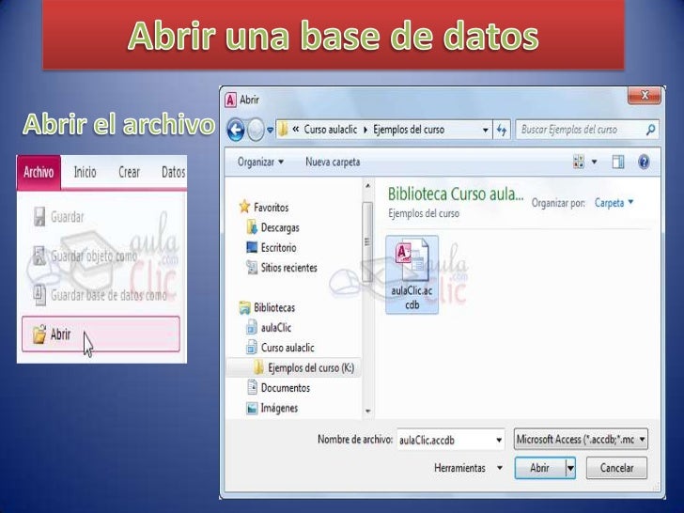Screen dimensions: 684x513
Task: Click the Guardar base de datos como icon
Action: (39, 295)
